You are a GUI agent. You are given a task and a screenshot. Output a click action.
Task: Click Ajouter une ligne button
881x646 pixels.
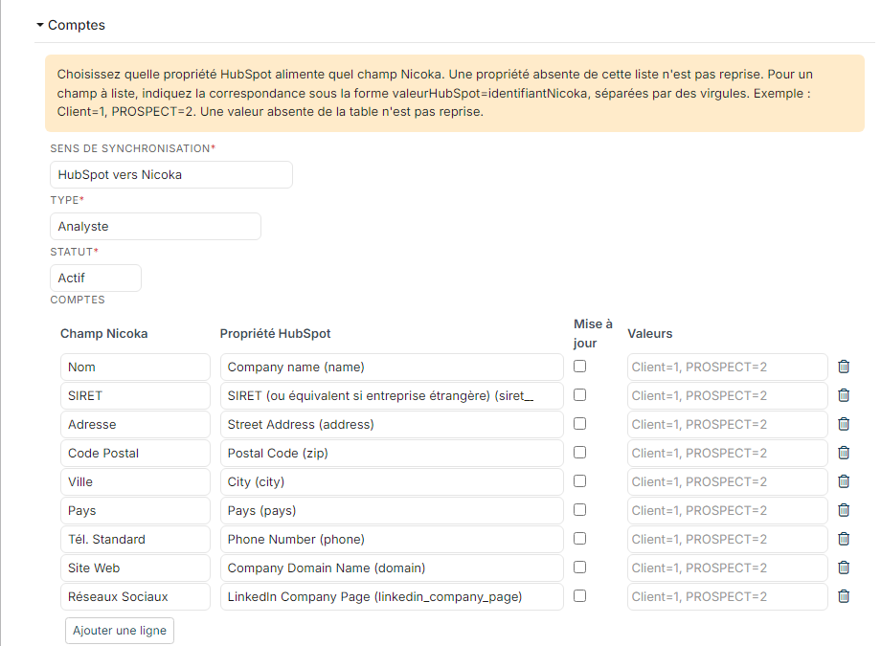(120, 631)
